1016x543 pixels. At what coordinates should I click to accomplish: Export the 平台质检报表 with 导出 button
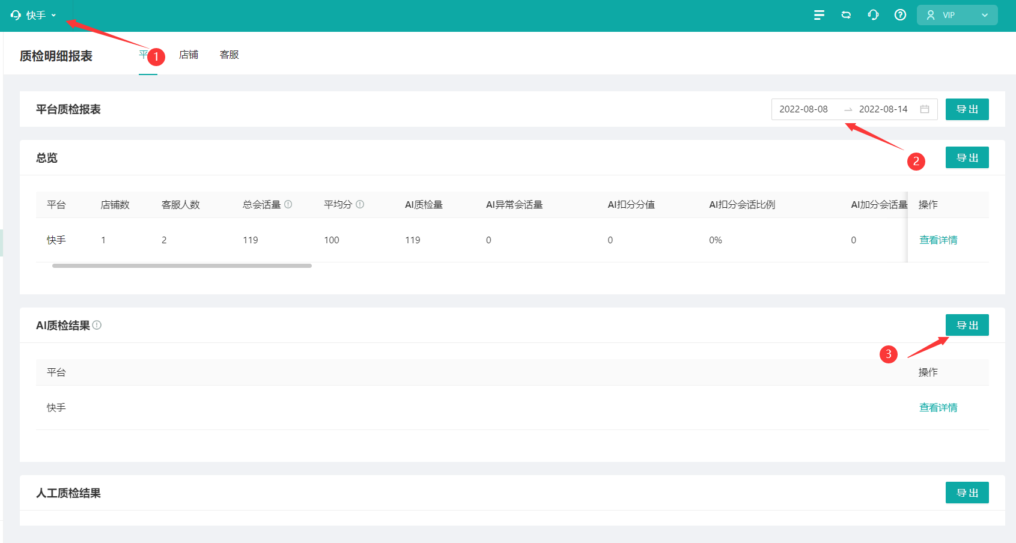[x=967, y=109]
